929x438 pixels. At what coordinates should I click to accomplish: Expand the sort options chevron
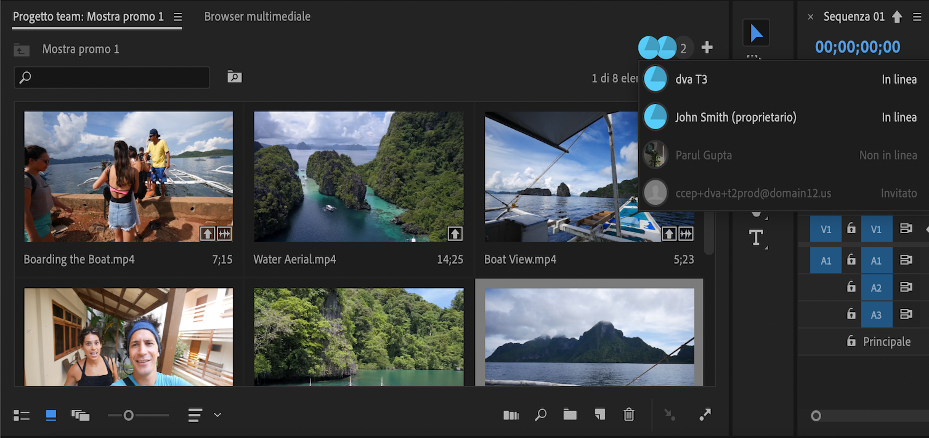pos(217,415)
